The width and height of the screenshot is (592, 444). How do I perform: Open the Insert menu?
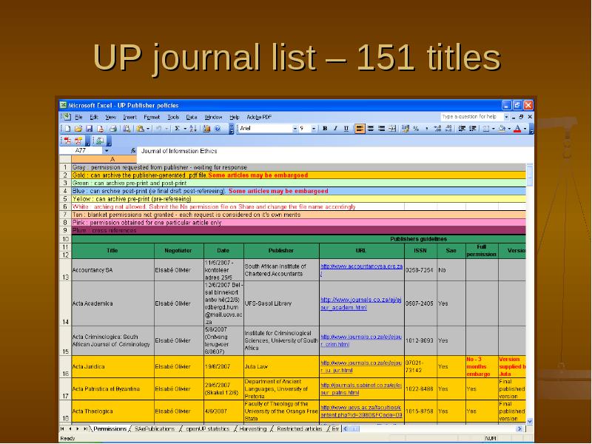click(x=130, y=117)
